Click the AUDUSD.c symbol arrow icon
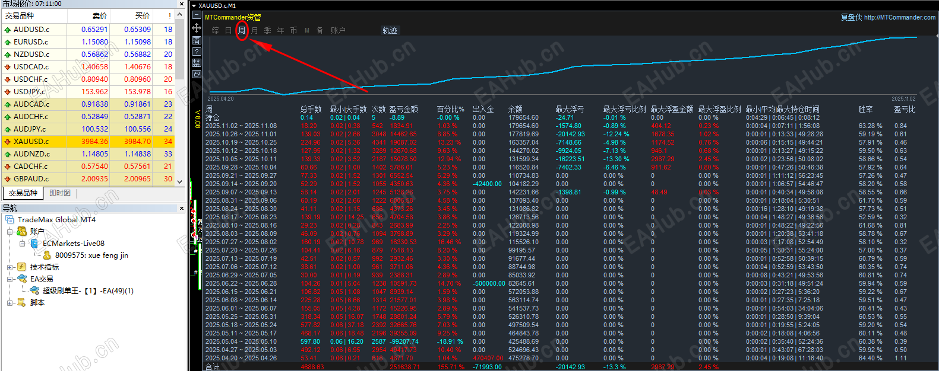The width and height of the screenshot is (939, 371). tap(8, 30)
